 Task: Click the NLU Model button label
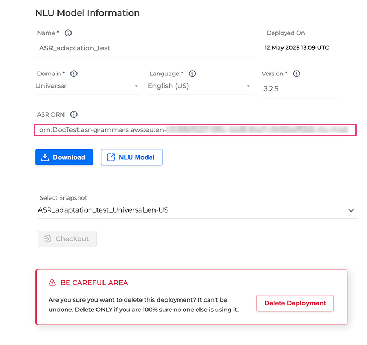[x=137, y=157]
